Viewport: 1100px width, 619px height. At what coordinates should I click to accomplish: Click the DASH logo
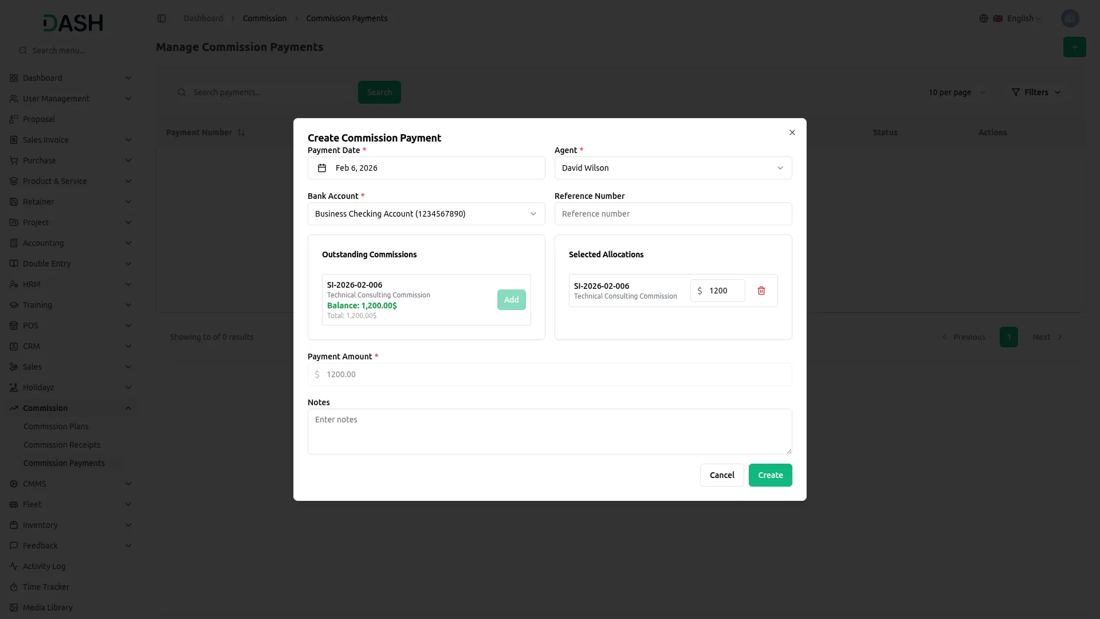pyautogui.click(x=73, y=23)
